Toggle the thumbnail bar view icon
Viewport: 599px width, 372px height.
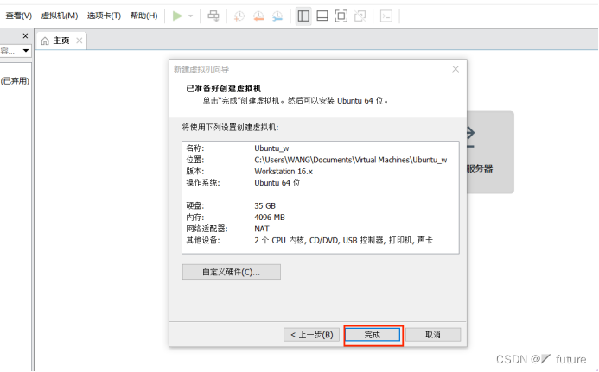pyautogui.click(x=322, y=16)
